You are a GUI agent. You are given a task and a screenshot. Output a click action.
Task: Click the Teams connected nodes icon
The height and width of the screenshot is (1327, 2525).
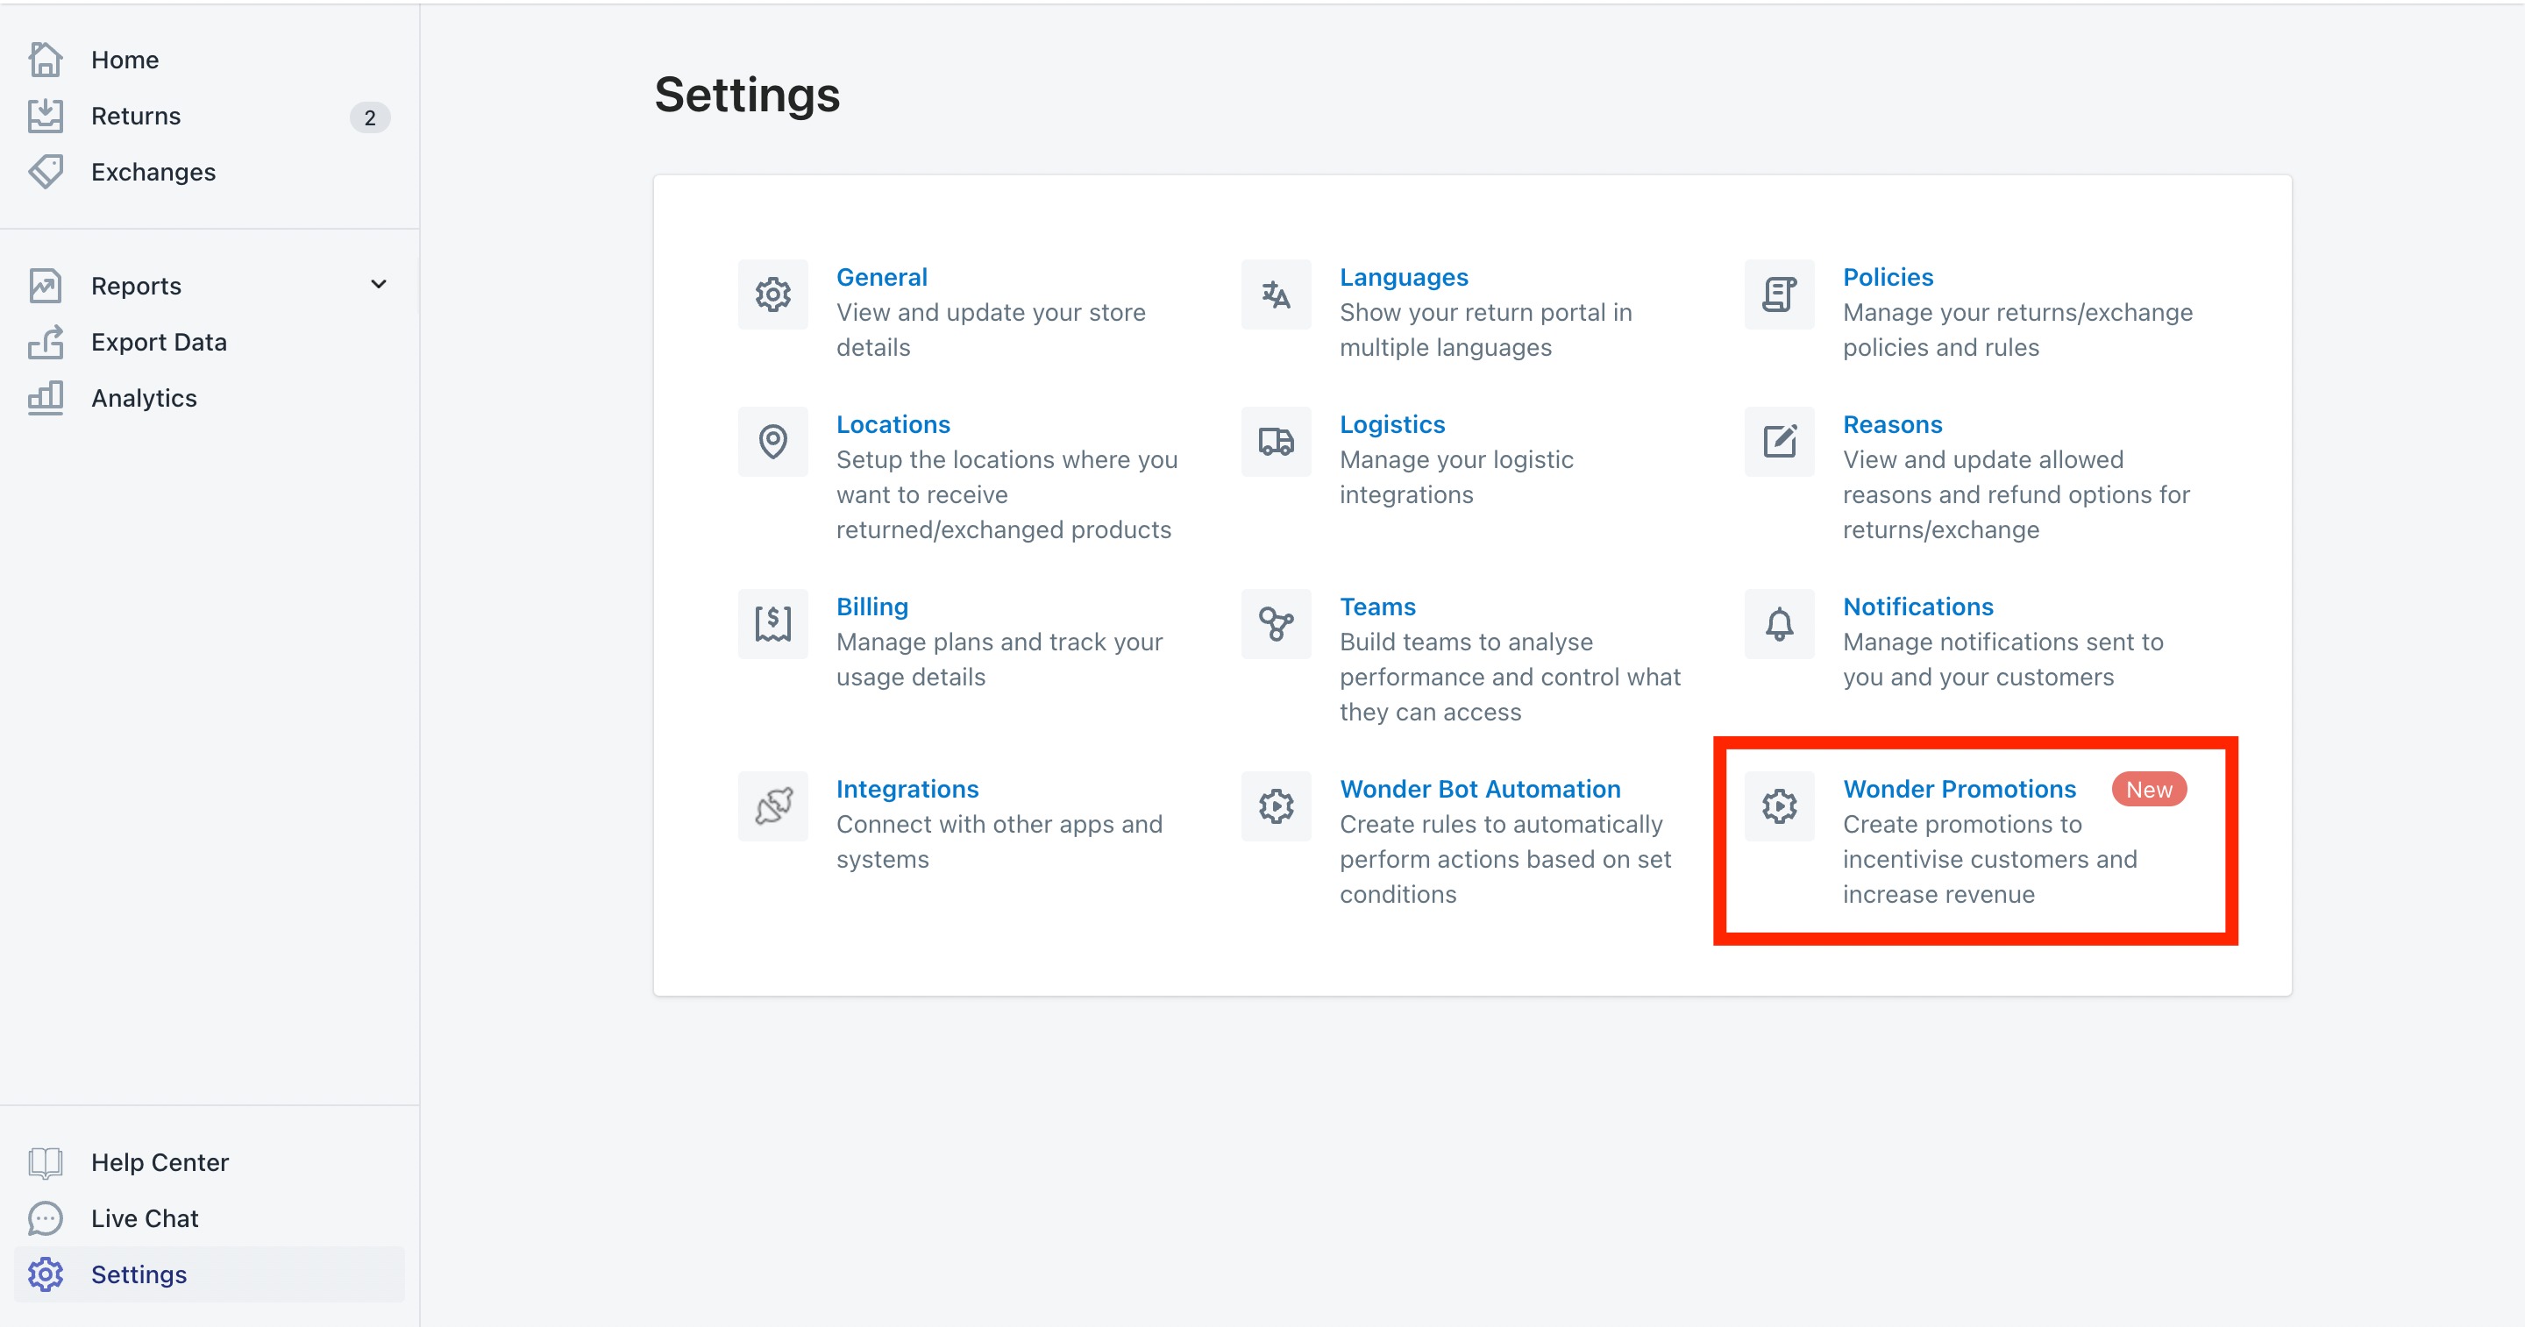point(1276,623)
